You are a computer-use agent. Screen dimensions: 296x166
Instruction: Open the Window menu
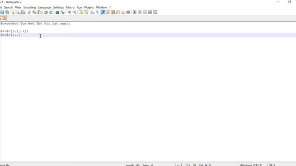[x=101, y=7]
